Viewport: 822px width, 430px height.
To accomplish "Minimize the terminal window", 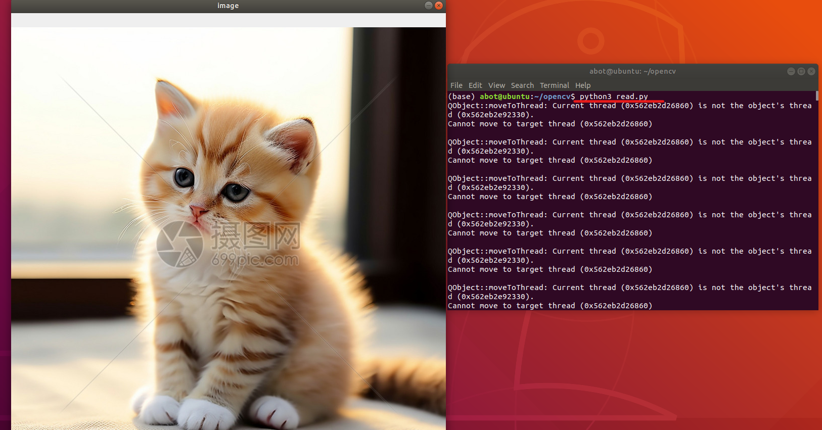I will click(791, 71).
